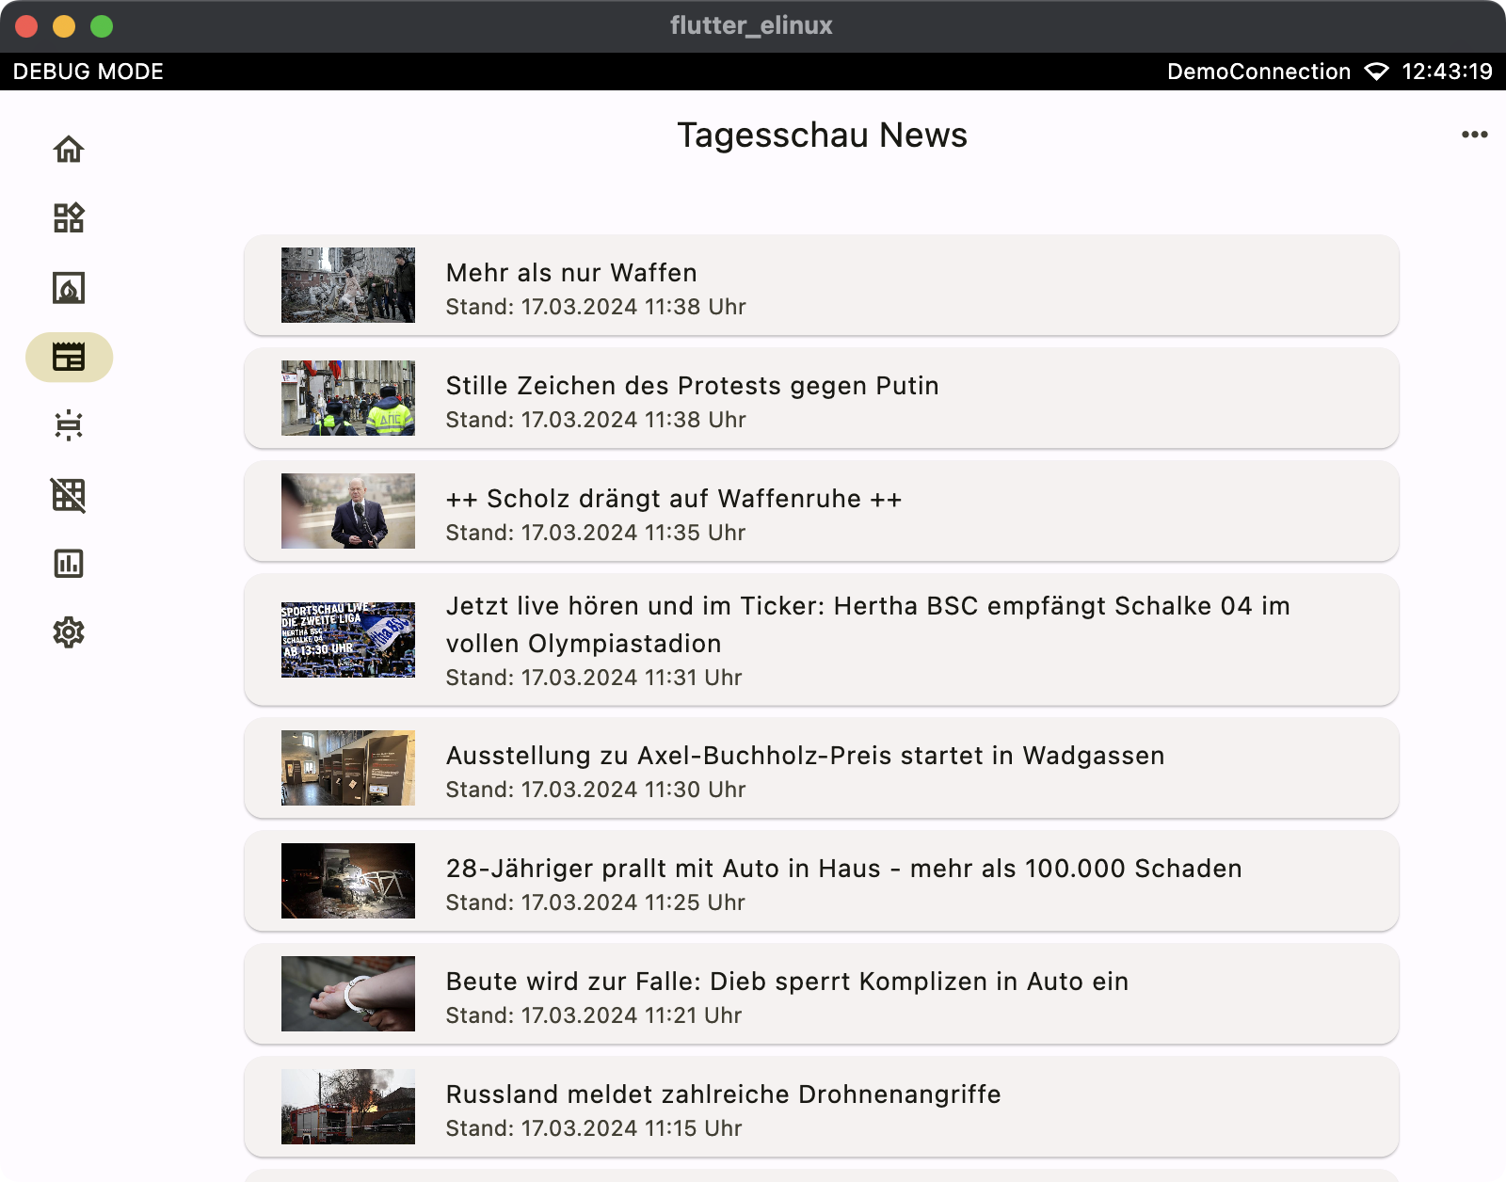
Task: Open 'Stille Zeichen des Protests gegen Putin'
Action: (822, 398)
